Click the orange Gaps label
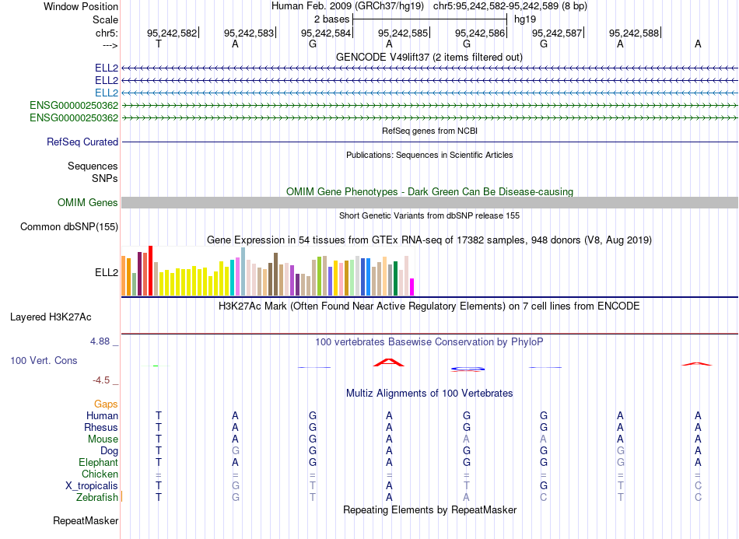 [106, 404]
